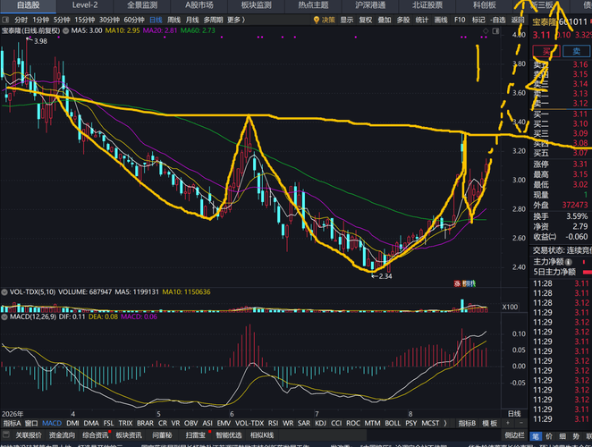This screenshot has width=592, height=447.
Task: Open the 综合资讯 panel tab
Action: click(95, 435)
